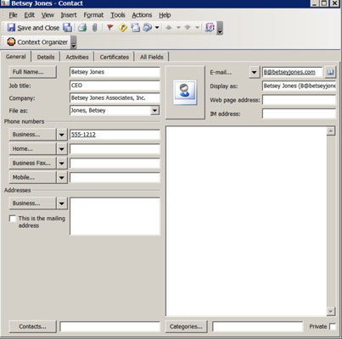Screen dimensions: 342x339
Task: Click the yellow Display Map of Address icon
Action: click(x=123, y=28)
